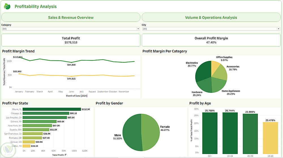
Task: Go to Volume & Operations Analysis
Action: [x=211, y=17]
